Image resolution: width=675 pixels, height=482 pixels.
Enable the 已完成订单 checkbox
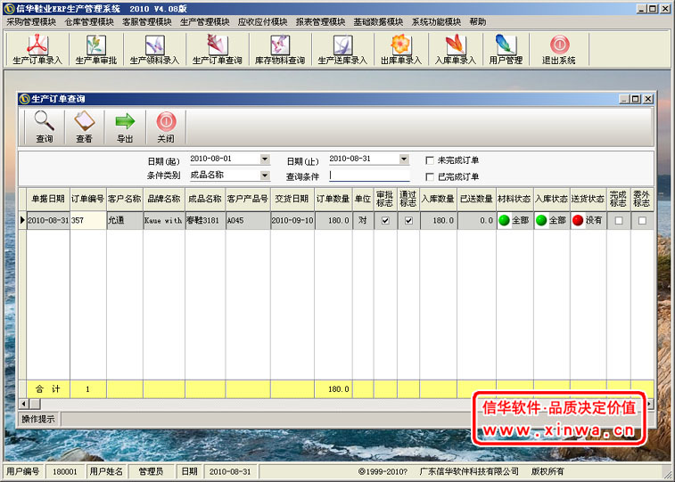[x=429, y=176]
